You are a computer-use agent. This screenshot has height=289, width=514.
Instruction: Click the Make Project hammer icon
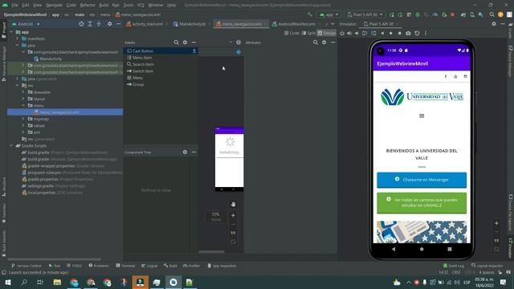(310, 14)
